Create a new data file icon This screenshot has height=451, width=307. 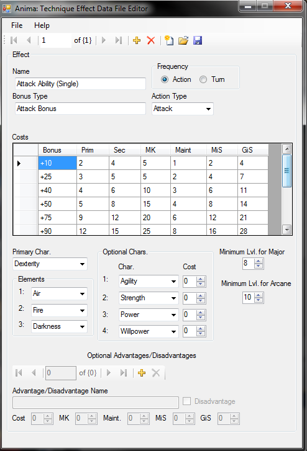click(x=169, y=40)
